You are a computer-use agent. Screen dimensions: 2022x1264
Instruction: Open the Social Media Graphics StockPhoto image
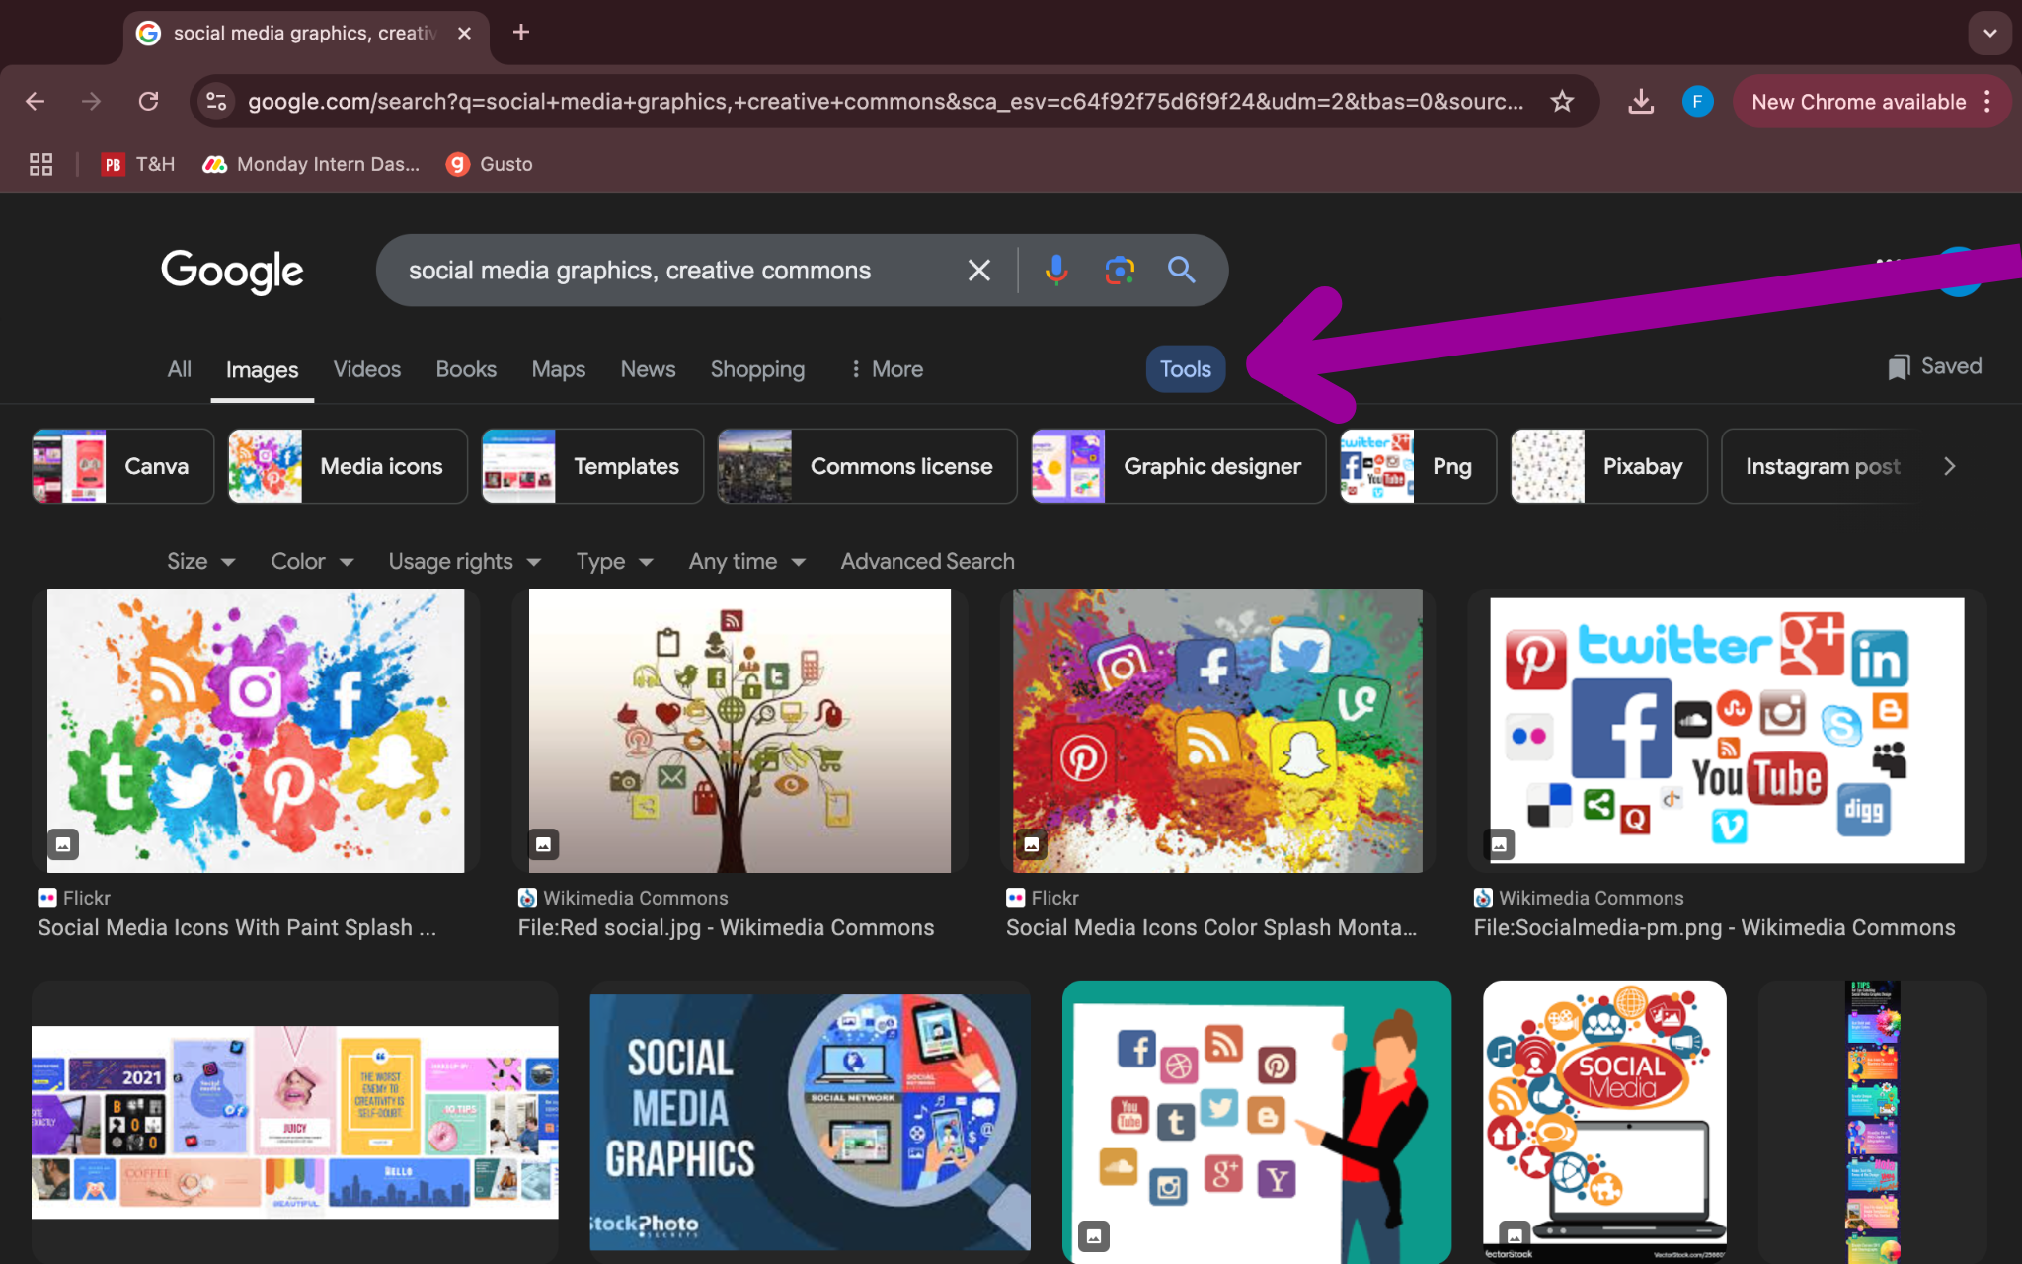click(x=810, y=1123)
